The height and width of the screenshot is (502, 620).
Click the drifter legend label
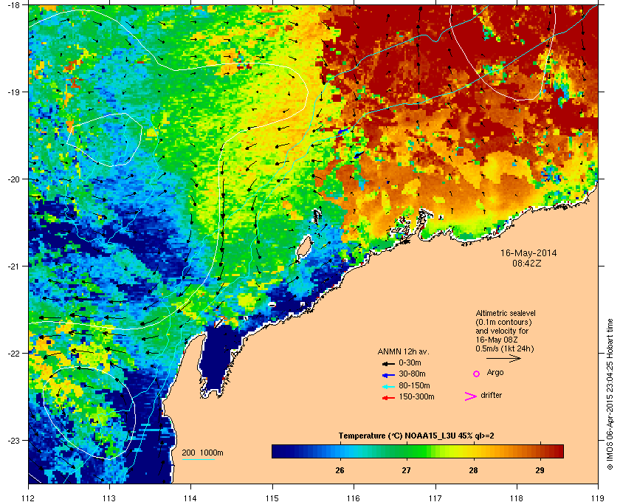click(492, 395)
